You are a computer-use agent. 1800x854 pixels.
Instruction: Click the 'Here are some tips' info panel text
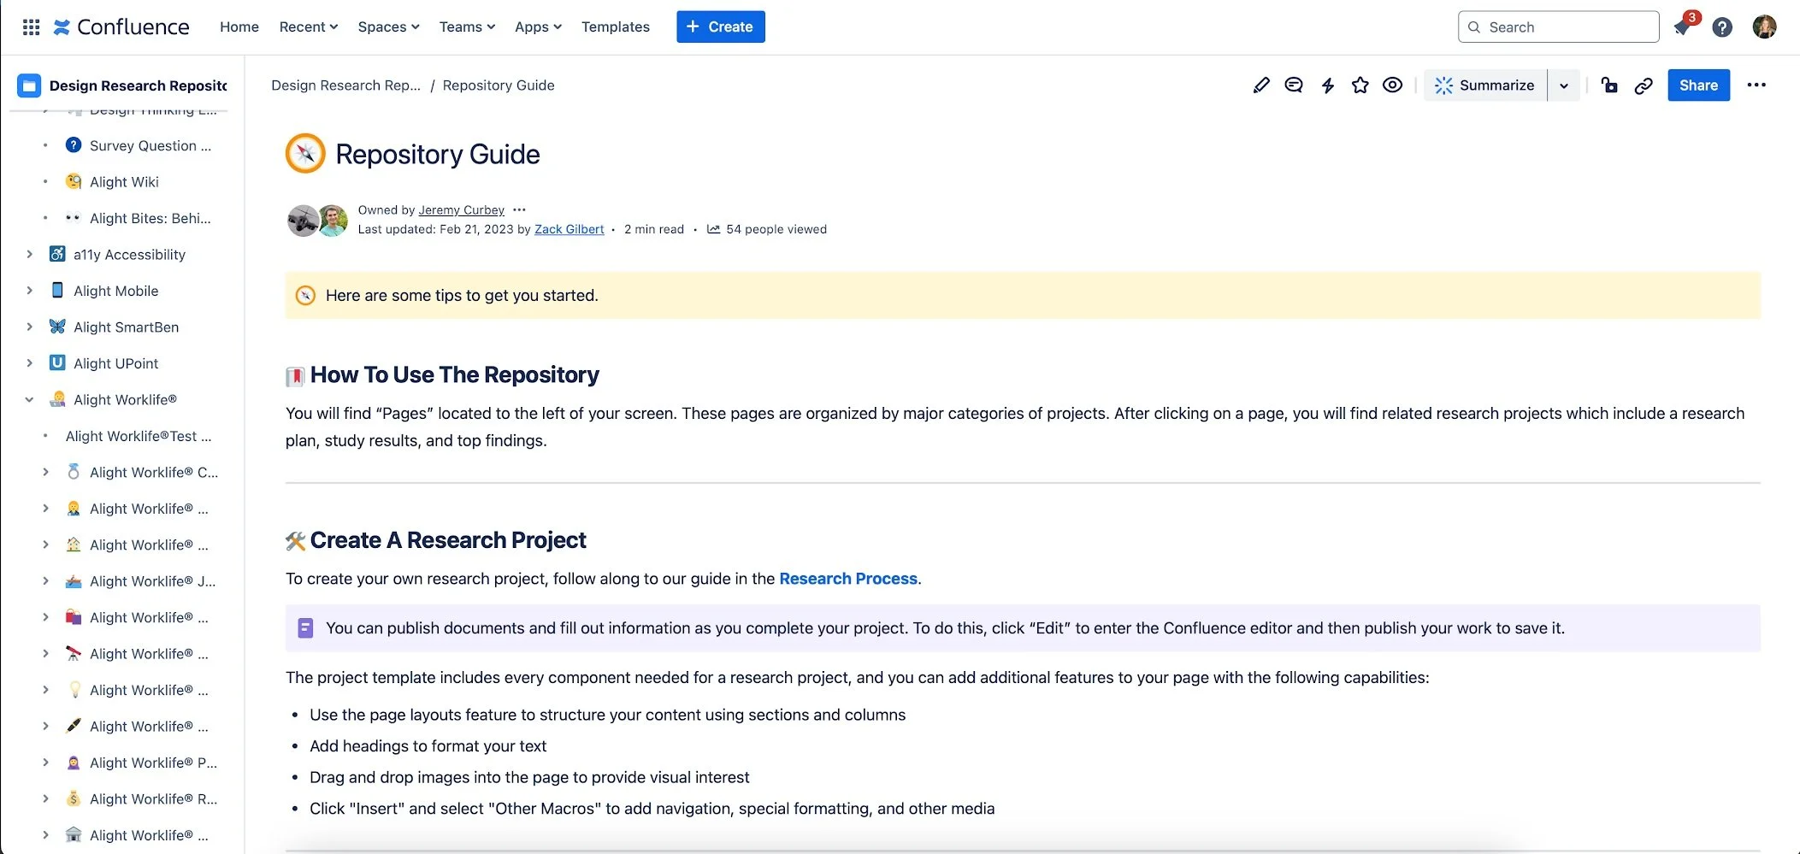pyautogui.click(x=462, y=296)
